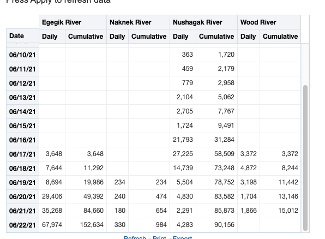Viewport: 325px width, 239px height.
Task: Select the 06/17/21 date row header
Action: tap(22, 154)
